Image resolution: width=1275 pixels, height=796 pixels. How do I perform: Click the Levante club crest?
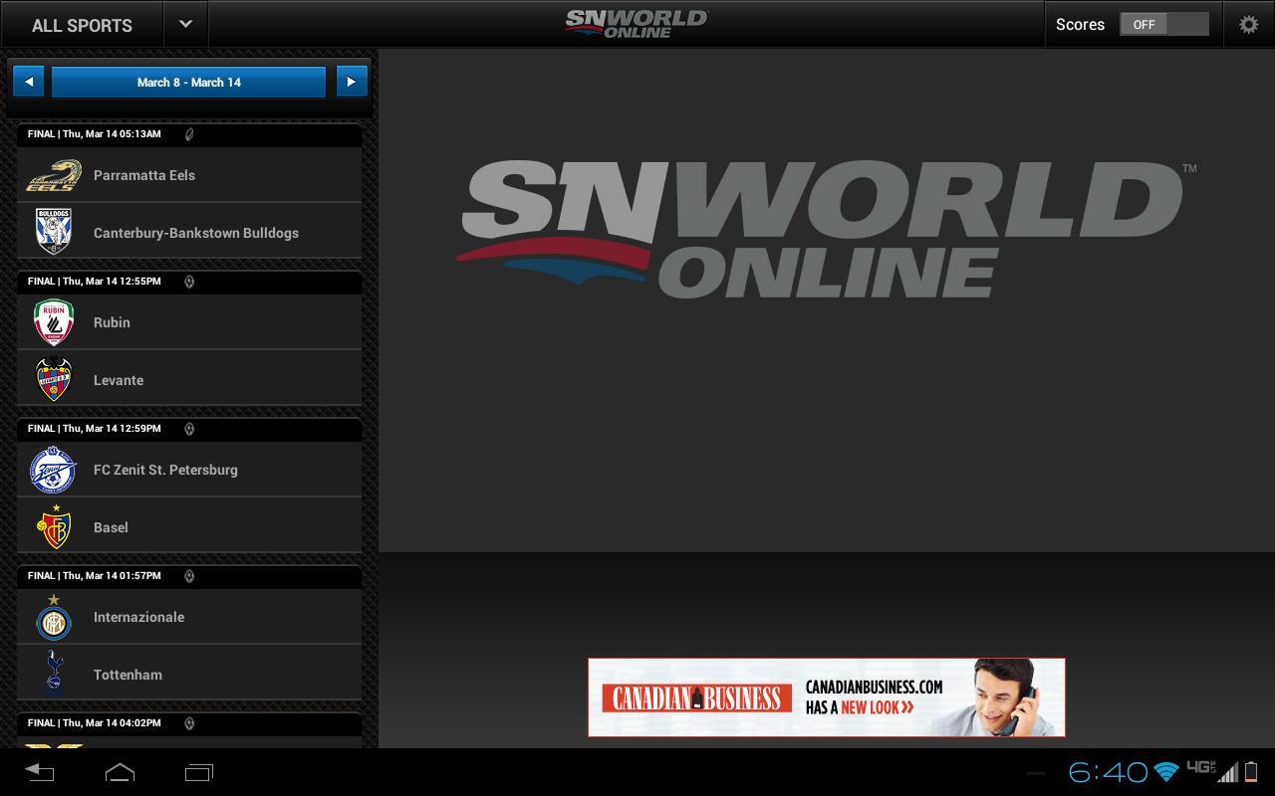tap(54, 379)
